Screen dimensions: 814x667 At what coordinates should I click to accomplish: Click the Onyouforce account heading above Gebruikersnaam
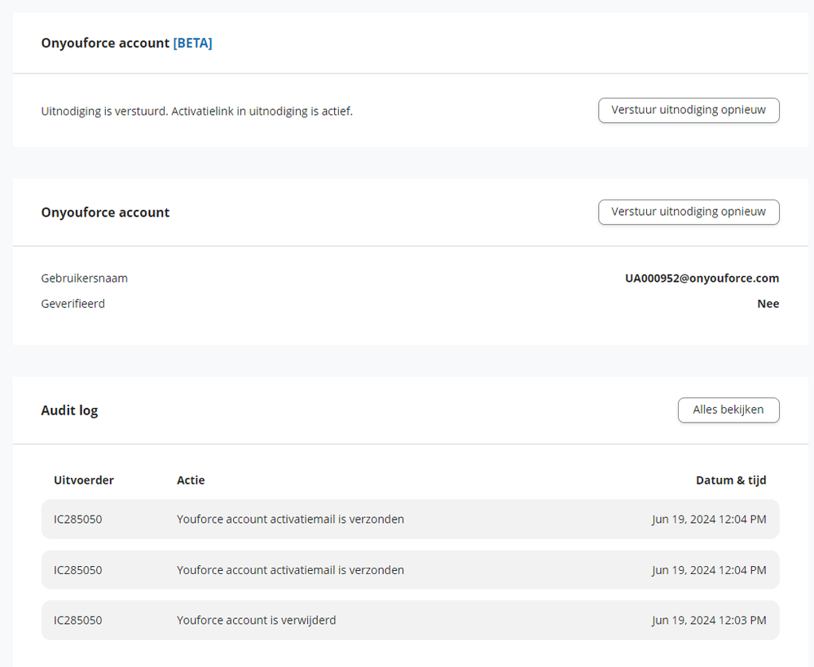click(x=105, y=213)
